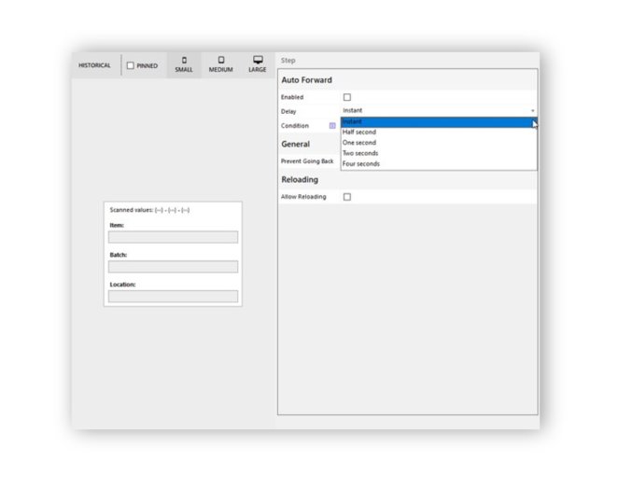This screenshot has width=632, height=489.
Task: Toggle the Pinned checkbox
Action: 132,66
